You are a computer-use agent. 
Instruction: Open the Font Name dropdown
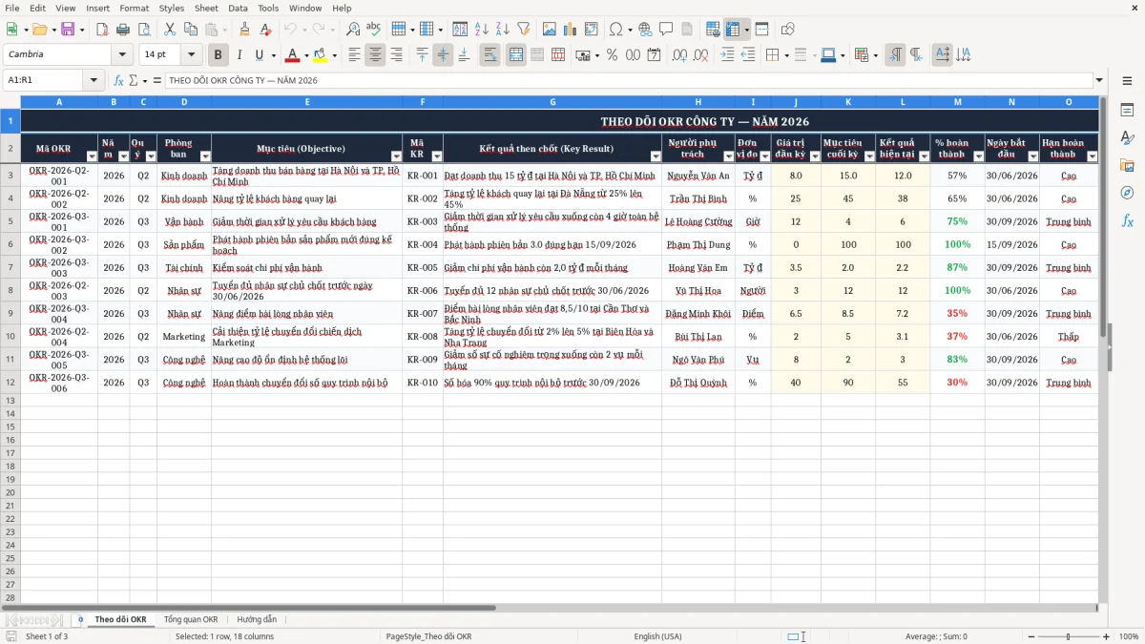[x=121, y=54]
